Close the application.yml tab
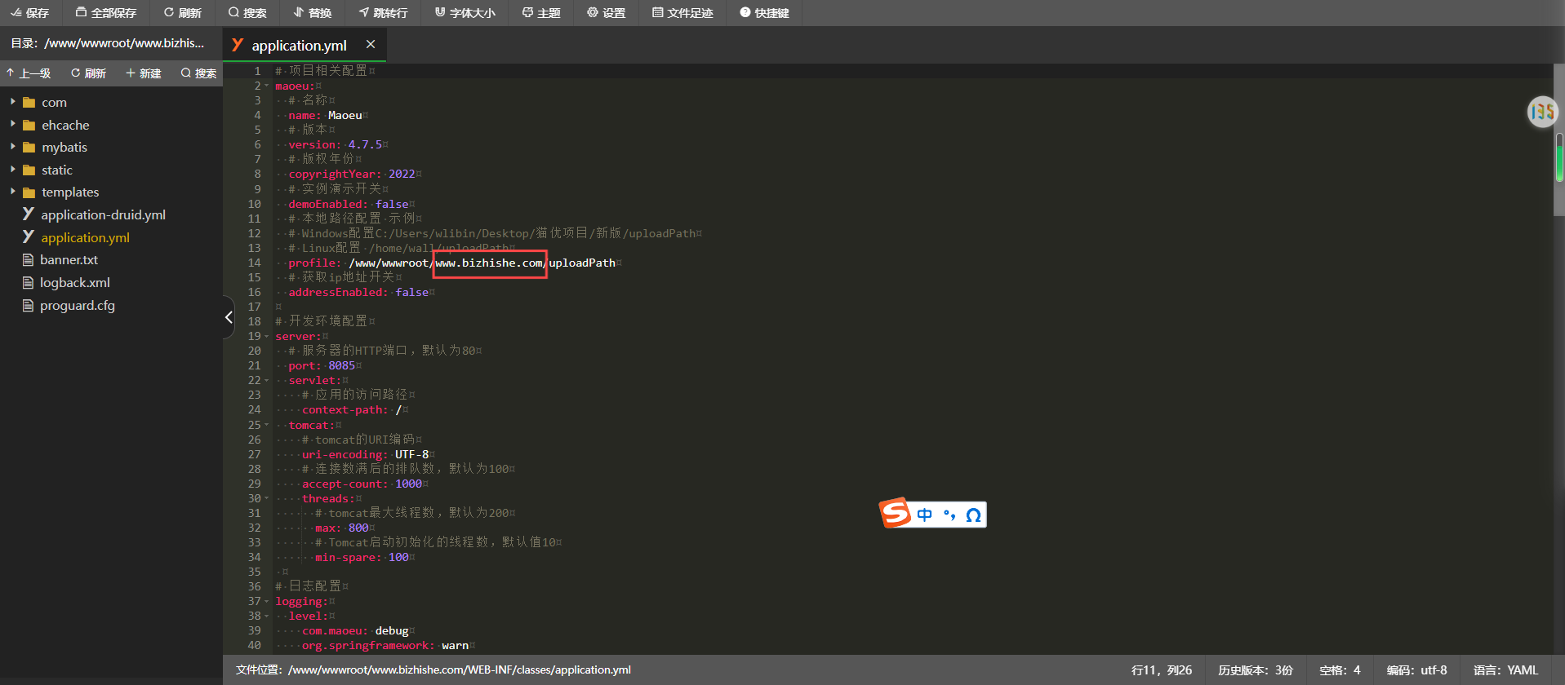Image resolution: width=1565 pixels, height=685 pixels. [x=371, y=45]
